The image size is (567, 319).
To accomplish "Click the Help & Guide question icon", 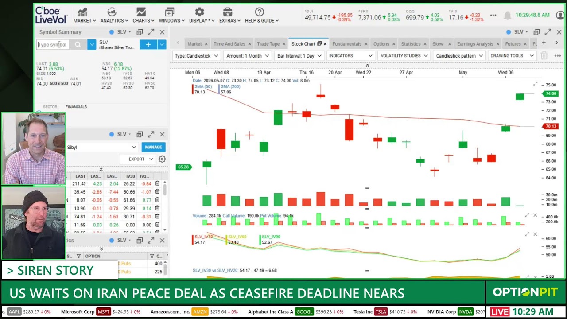I will (x=260, y=12).
